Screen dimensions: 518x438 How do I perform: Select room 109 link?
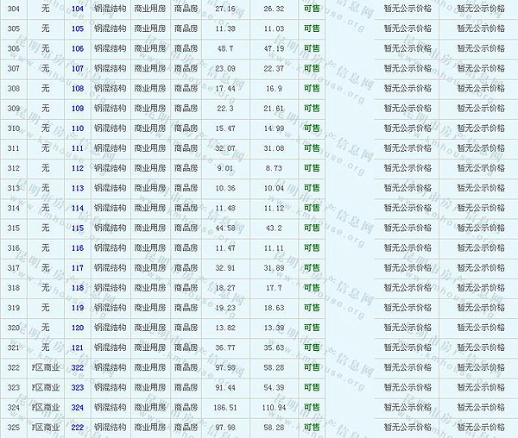tap(78, 109)
